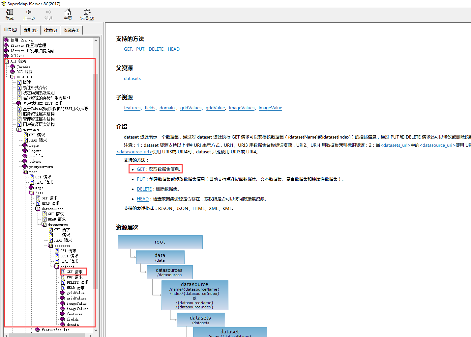Click the book icon next to fields

[63, 319]
